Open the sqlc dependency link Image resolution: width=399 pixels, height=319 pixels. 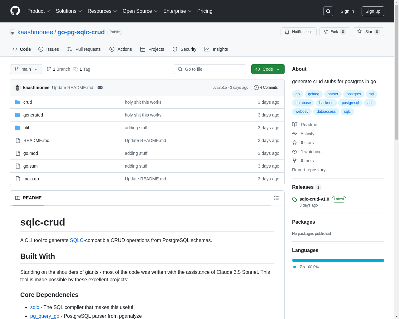(35, 307)
